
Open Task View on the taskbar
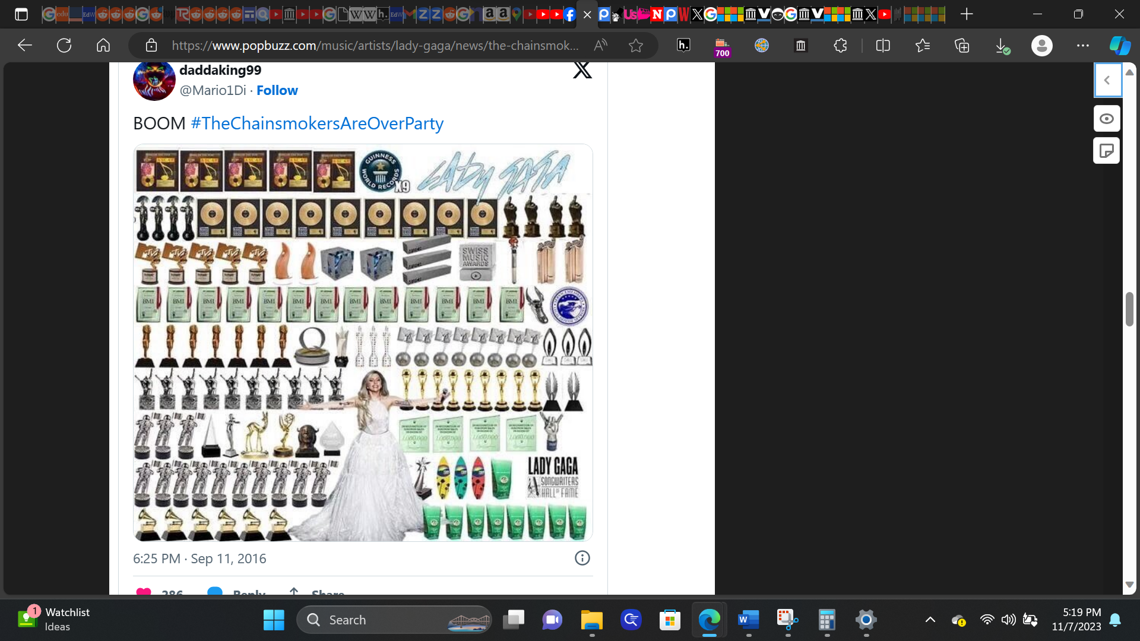(x=514, y=620)
